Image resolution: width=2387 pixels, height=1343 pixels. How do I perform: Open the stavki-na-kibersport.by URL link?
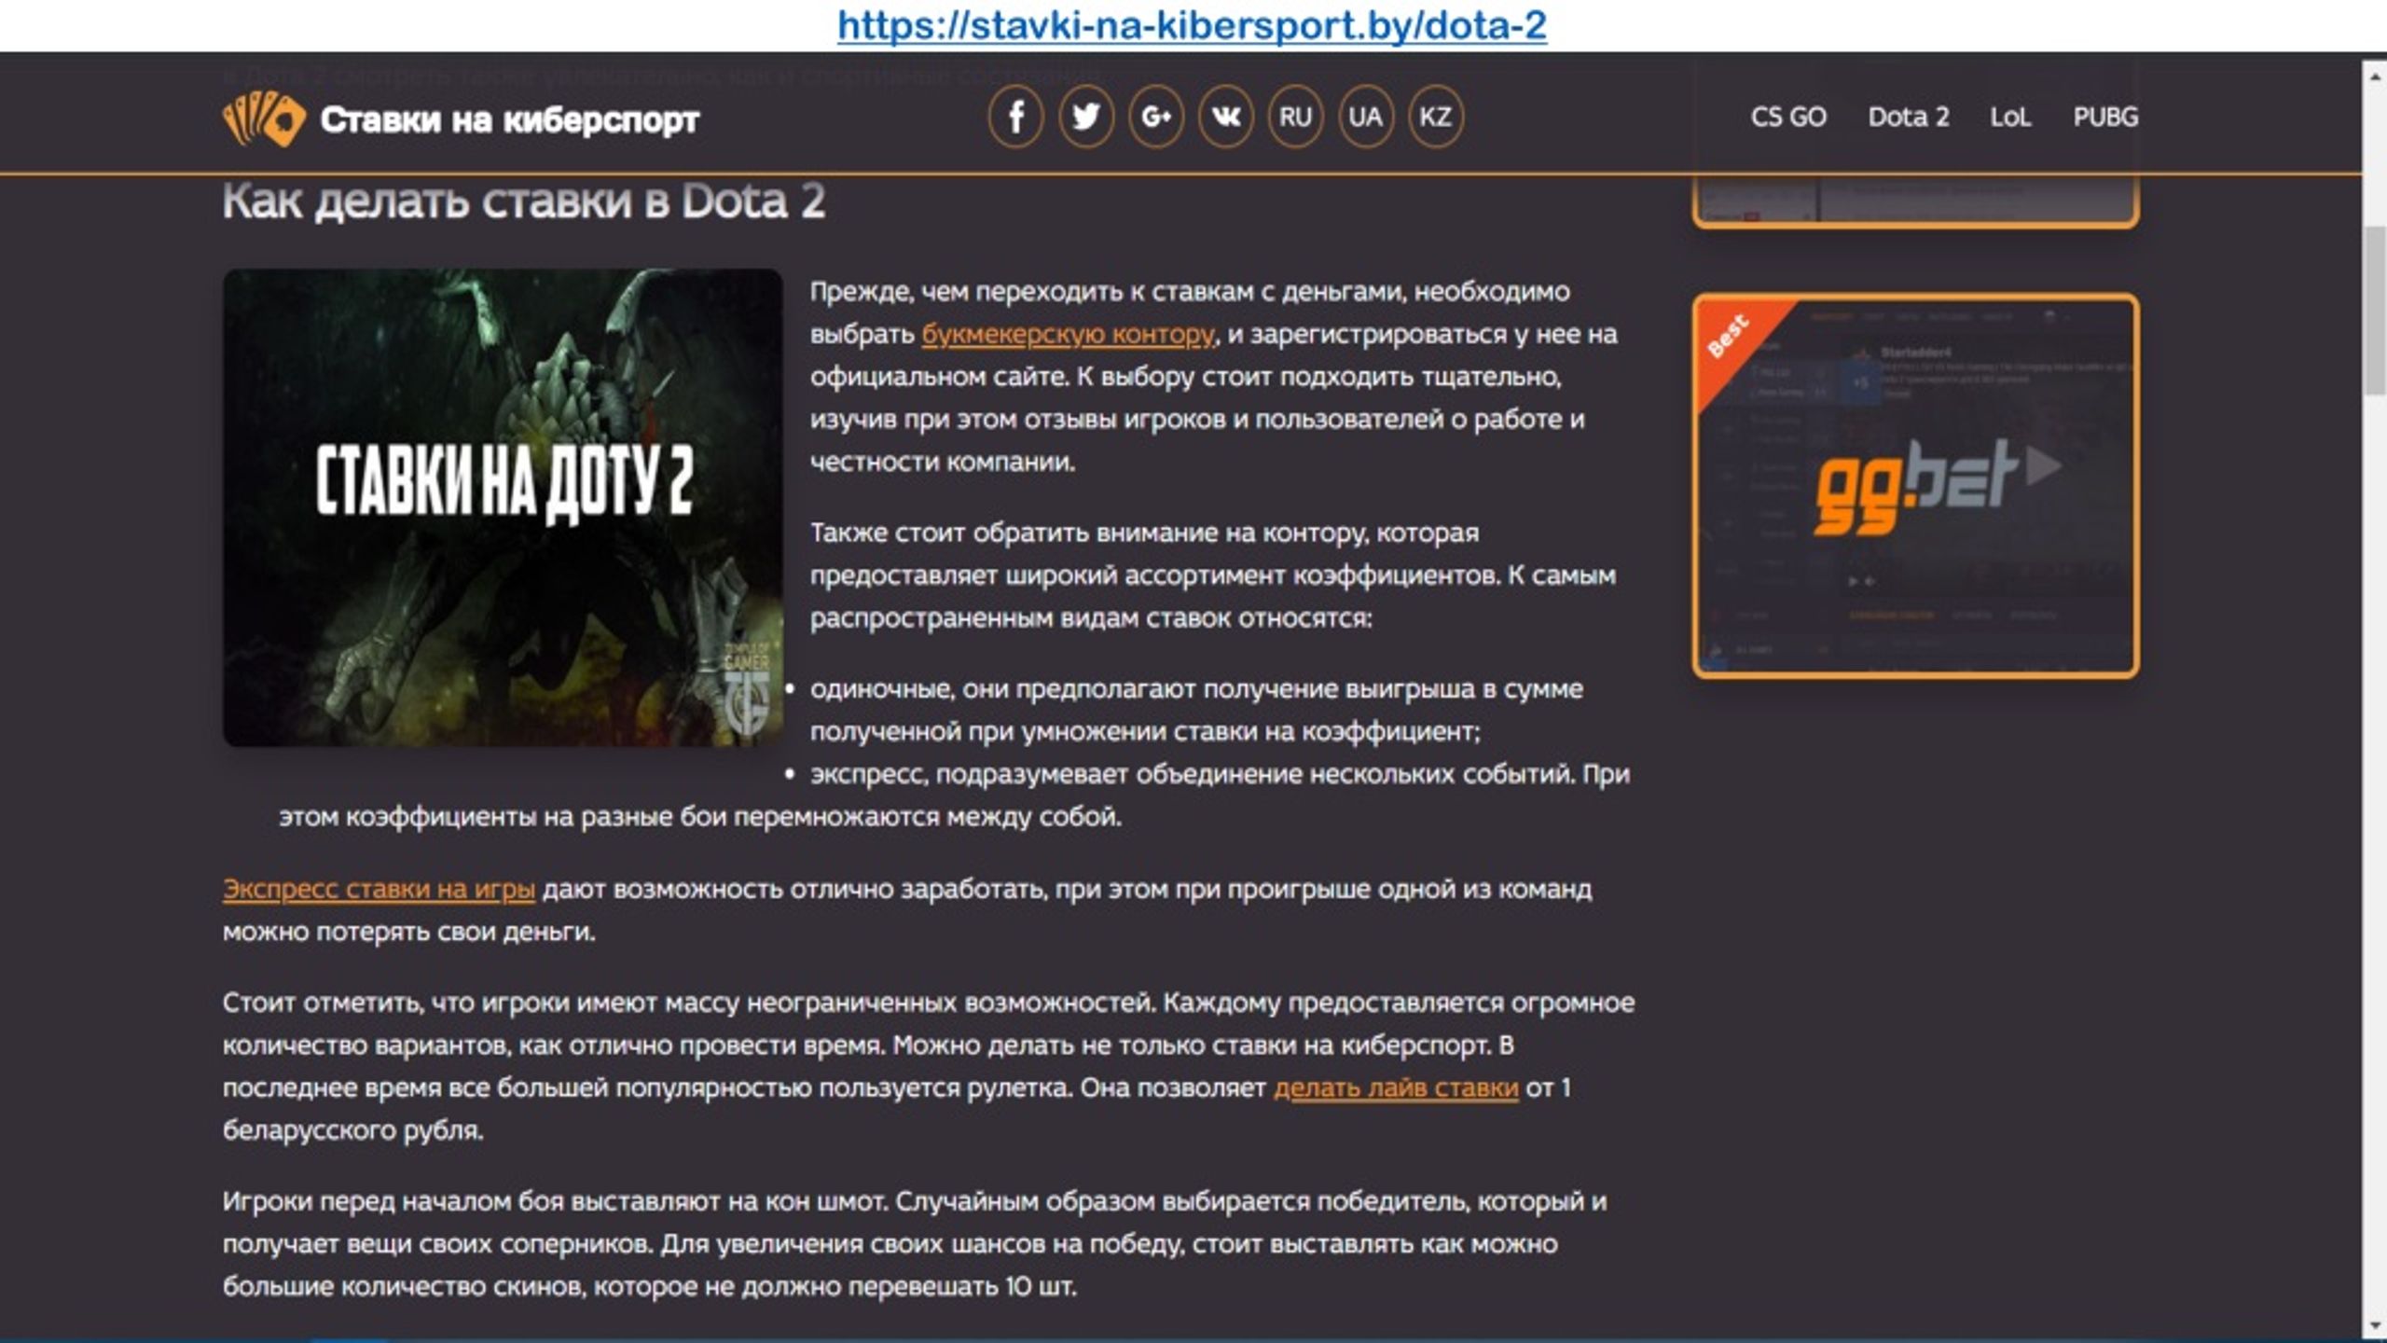1192,25
